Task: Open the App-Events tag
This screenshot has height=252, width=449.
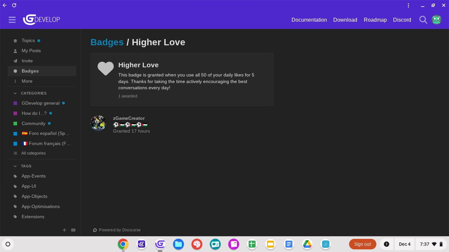Action: 34,176
